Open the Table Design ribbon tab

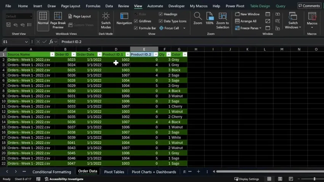[x=260, y=6]
